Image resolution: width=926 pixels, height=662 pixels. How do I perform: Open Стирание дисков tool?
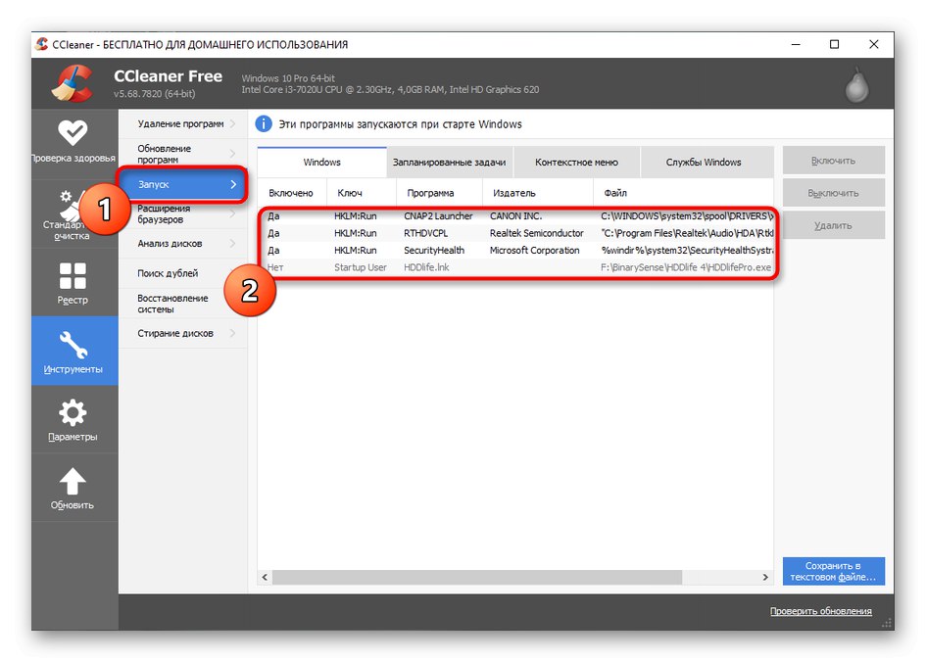[183, 333]
